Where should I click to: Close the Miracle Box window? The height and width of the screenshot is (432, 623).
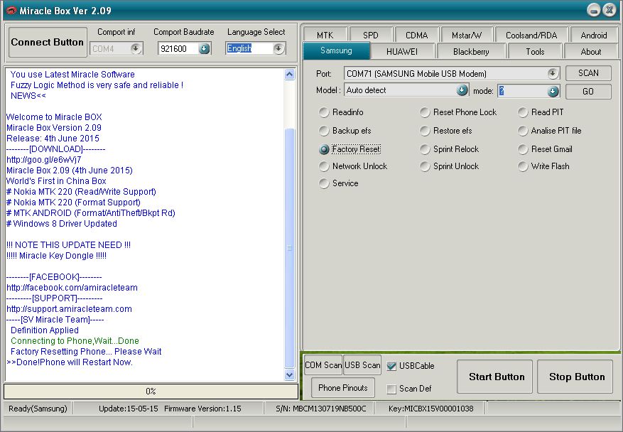pos(609,10)
